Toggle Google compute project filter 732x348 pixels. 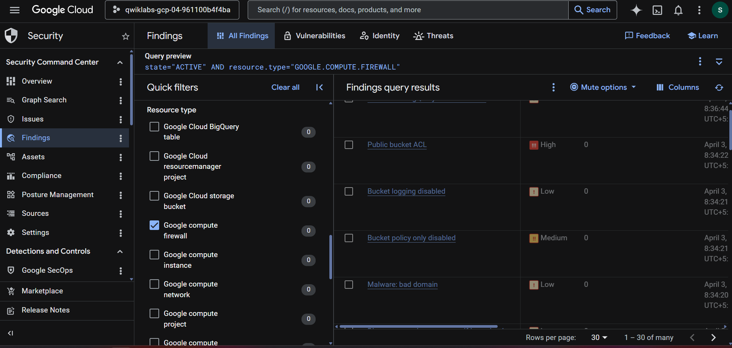[x=154, y=313]
